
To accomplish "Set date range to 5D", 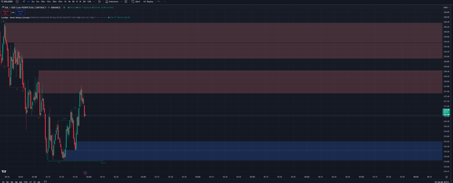I will click(7, 182).
